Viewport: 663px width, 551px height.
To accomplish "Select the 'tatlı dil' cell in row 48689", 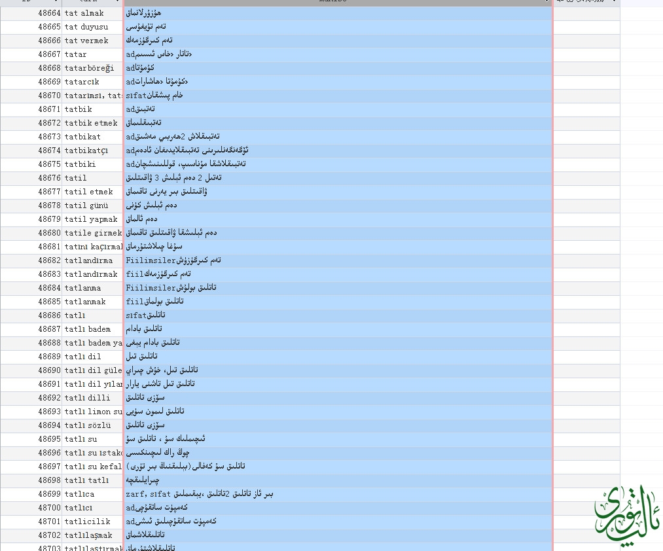I will click(92, 357).
